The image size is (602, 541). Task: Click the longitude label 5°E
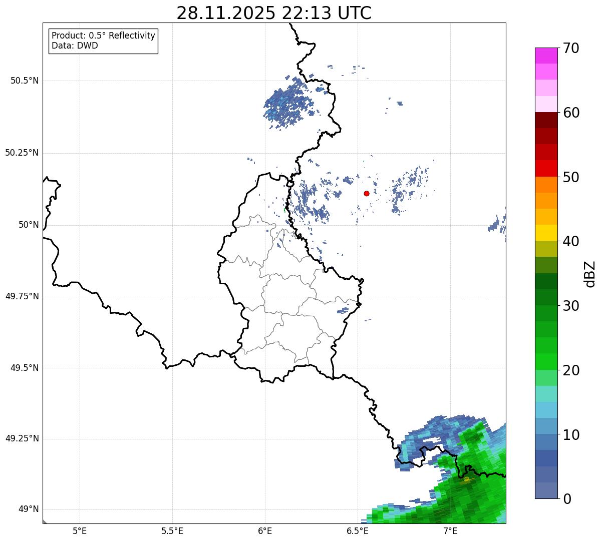(80, 531)
